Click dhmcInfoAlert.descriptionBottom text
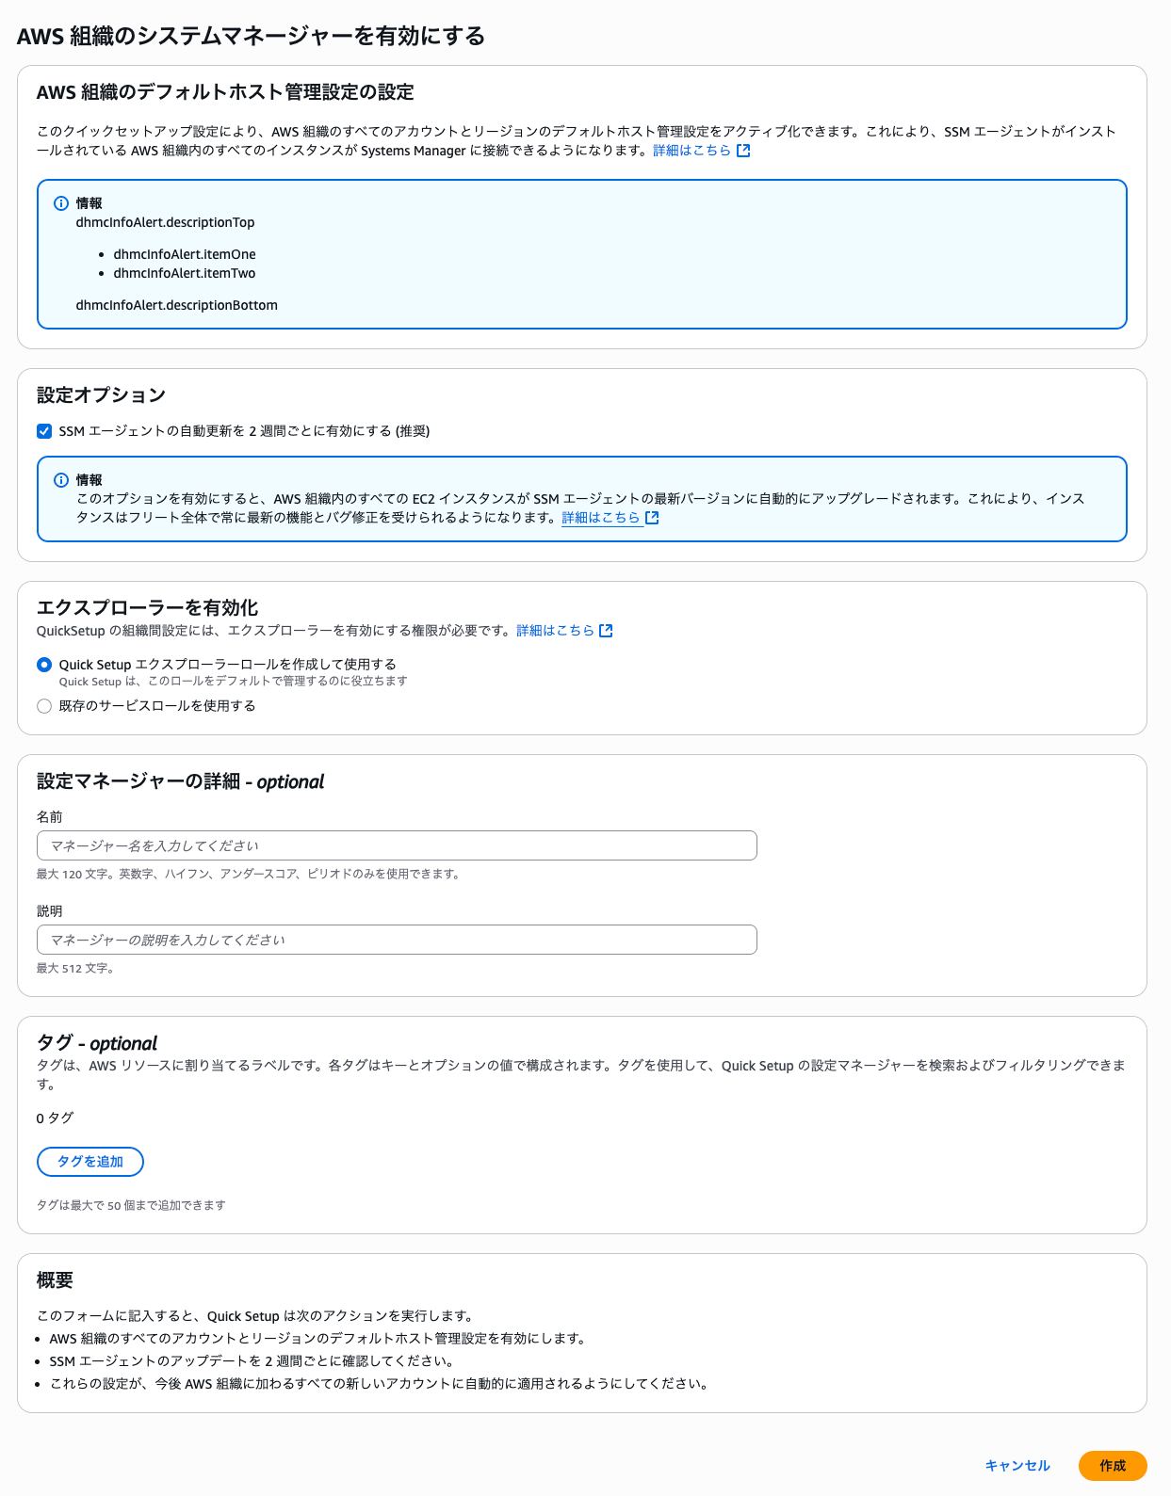This screenshot has height=1496, width=1171. click(177, 305)
